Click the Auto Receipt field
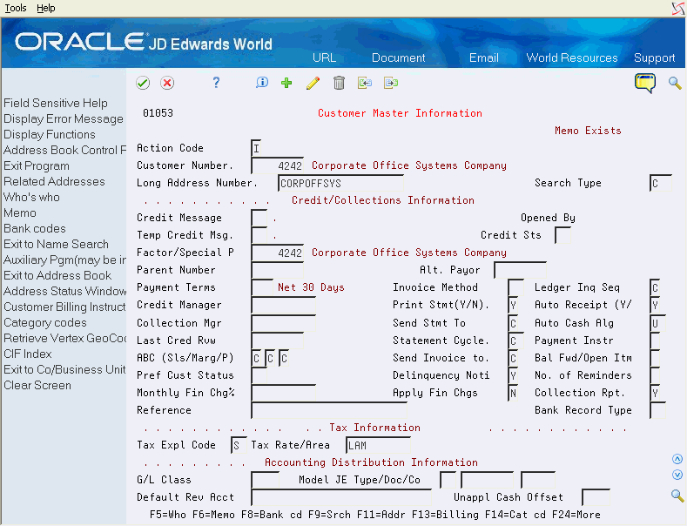Image resolution: width=687 pixels, height=526 pixels. (655, 305)
